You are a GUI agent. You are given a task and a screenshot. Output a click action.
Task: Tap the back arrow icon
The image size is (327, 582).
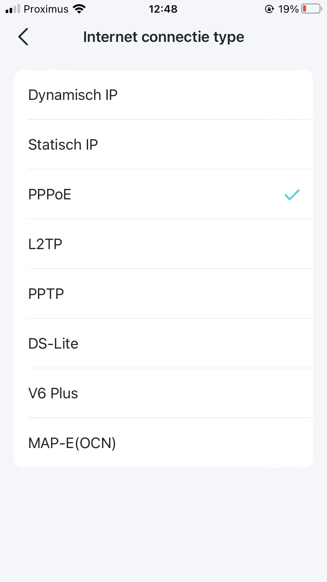[23, 37]
